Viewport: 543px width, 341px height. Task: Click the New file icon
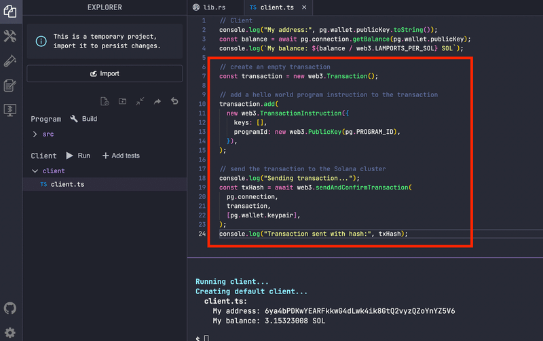[105, 101]
